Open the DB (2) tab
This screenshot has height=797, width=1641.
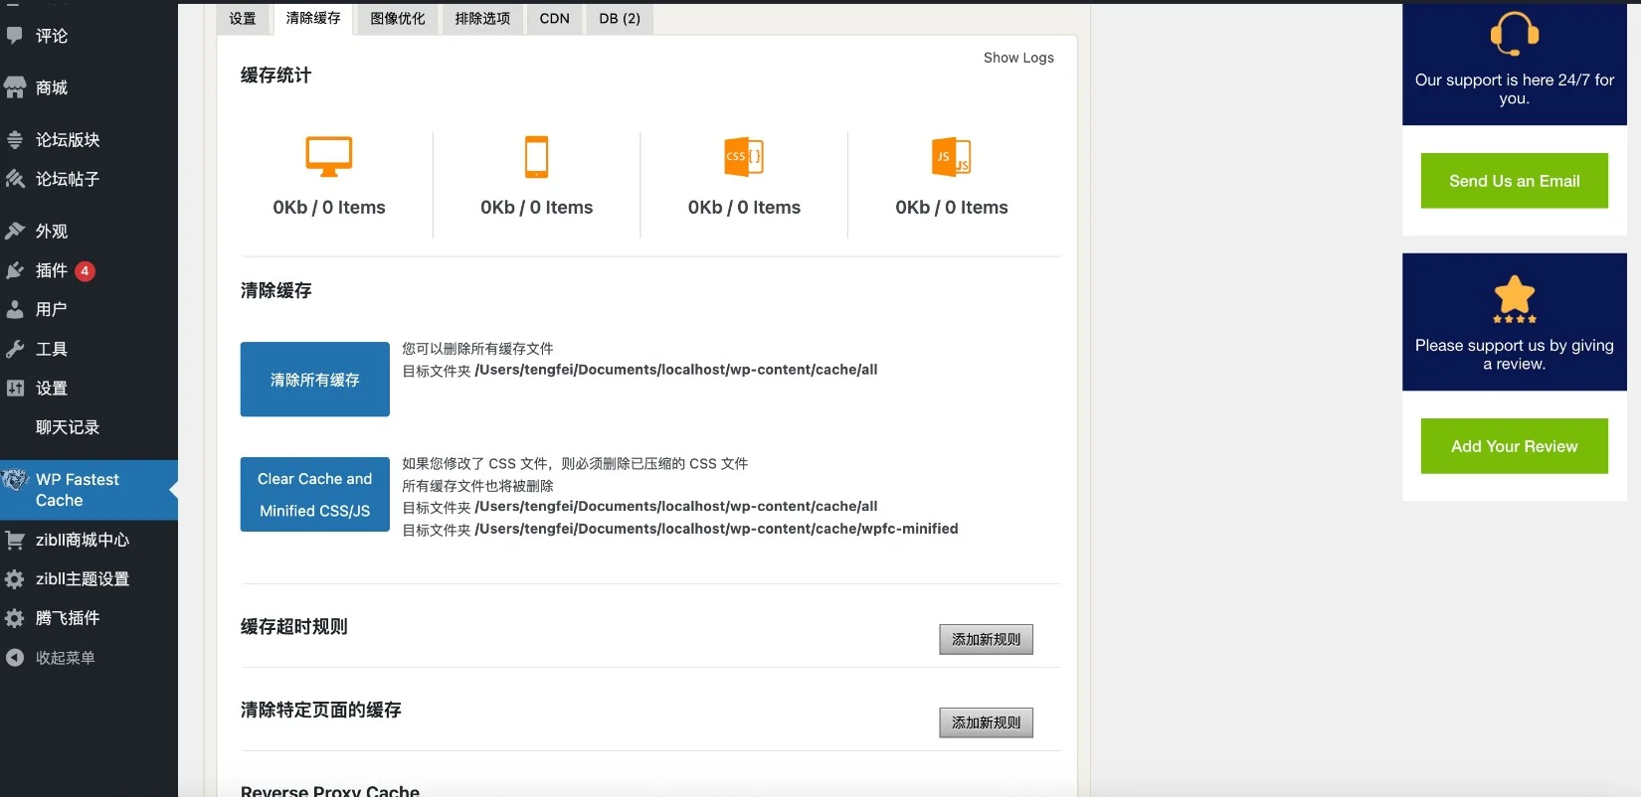point(620,19)
